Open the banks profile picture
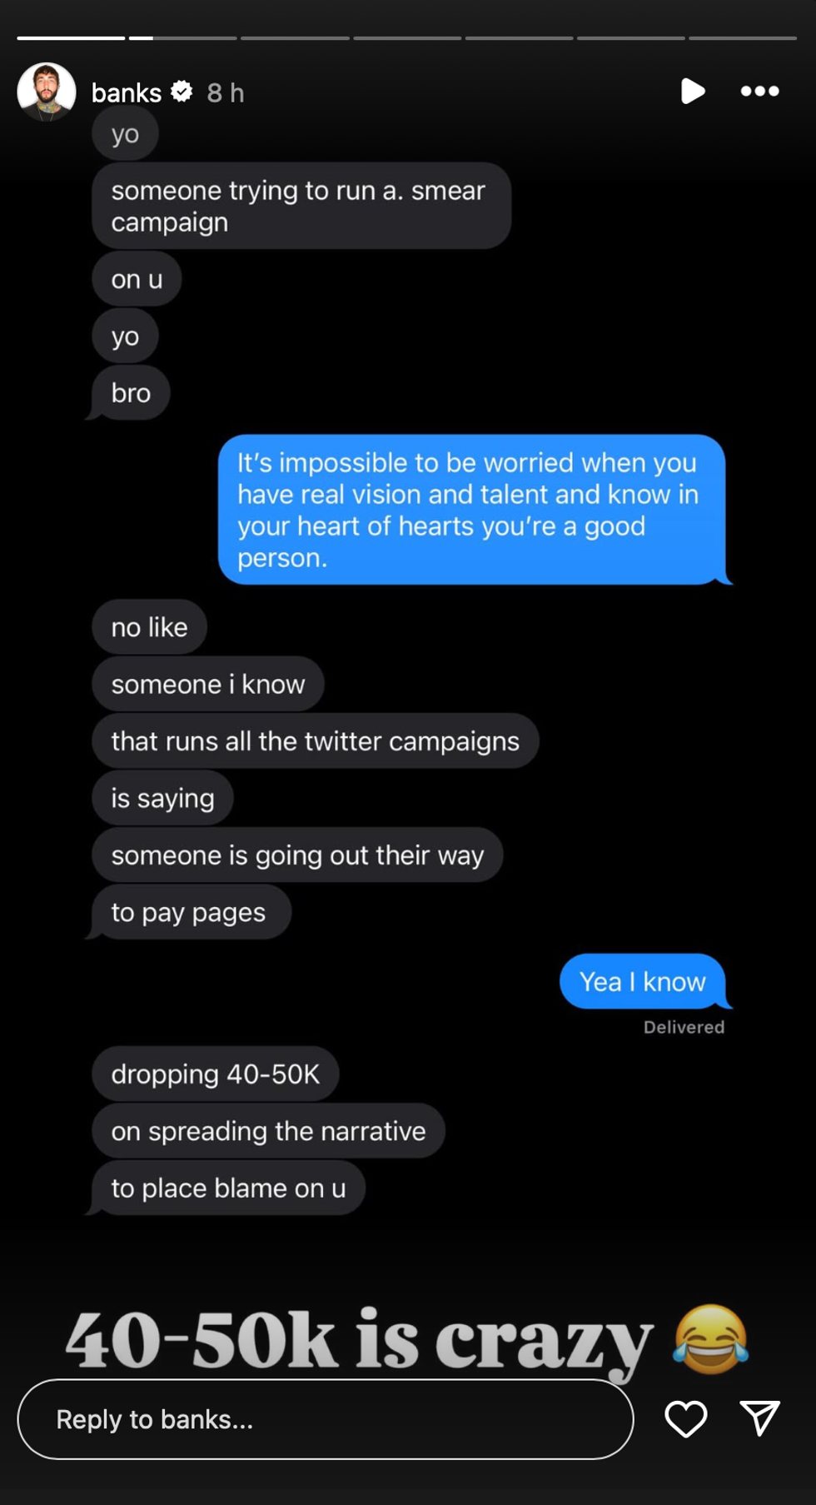This screenshot has width=816, height=1505. coord(47,92)
